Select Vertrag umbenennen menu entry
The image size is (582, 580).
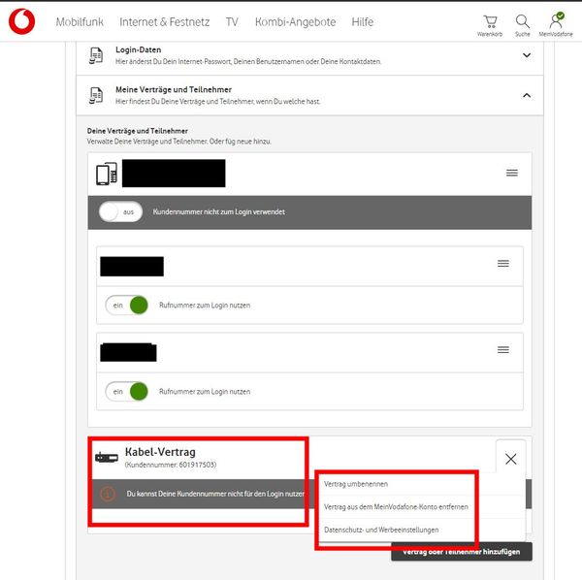356,484
